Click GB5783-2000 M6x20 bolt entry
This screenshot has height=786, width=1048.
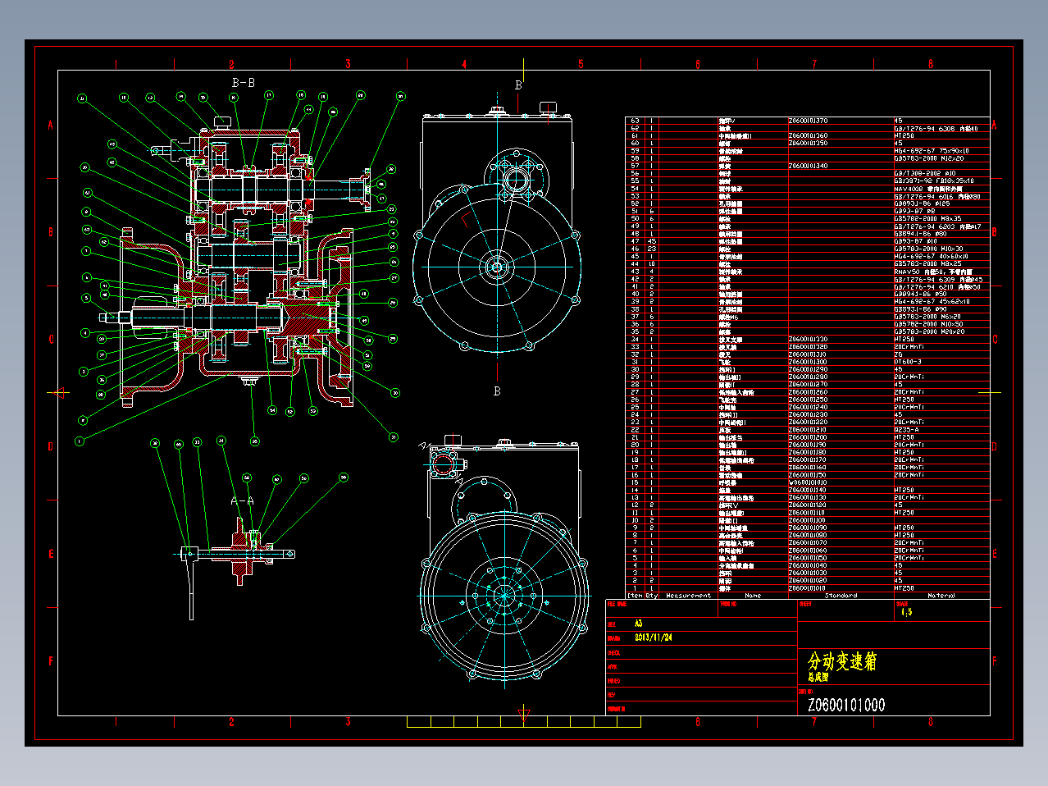click(927, 317)
